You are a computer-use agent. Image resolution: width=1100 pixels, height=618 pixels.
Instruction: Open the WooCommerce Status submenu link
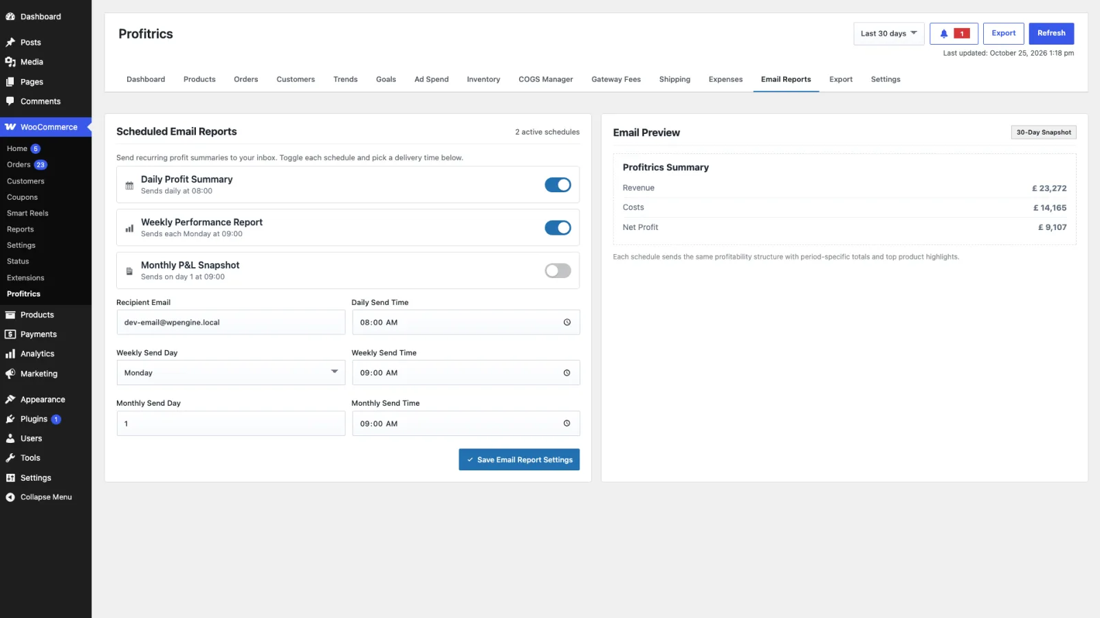18,262
